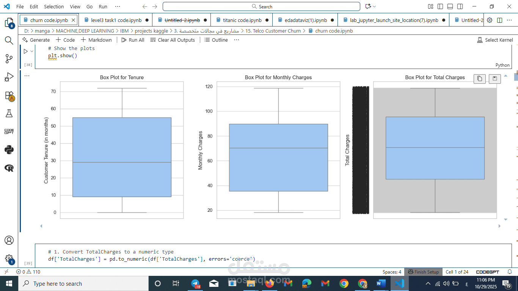The height and width of the screenshot is (291, 518).
Task: Click Spaces: 4 in the status bar
Action: [x=392, y=272]
